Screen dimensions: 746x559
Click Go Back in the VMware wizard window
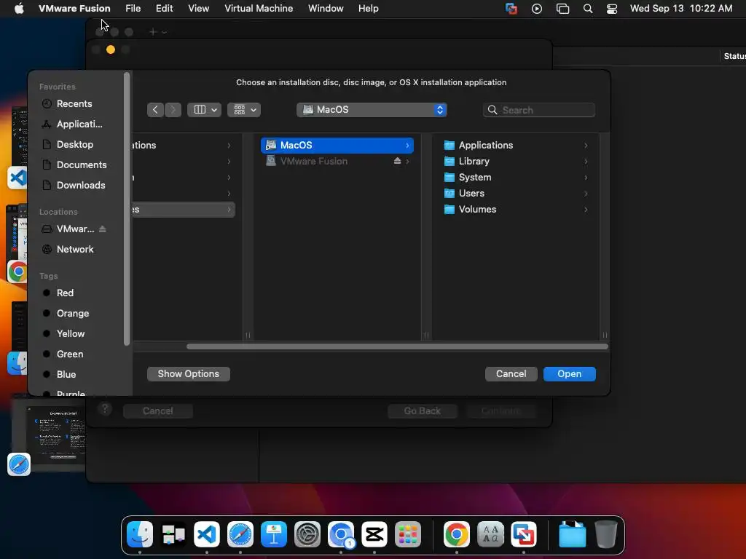click(423, 411)
